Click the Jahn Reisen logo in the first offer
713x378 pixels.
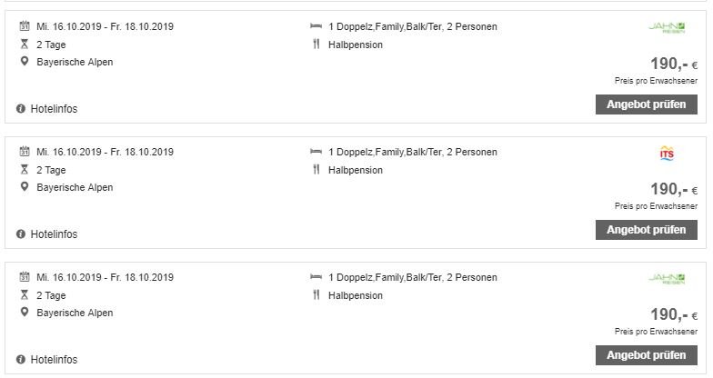point(672,28)
